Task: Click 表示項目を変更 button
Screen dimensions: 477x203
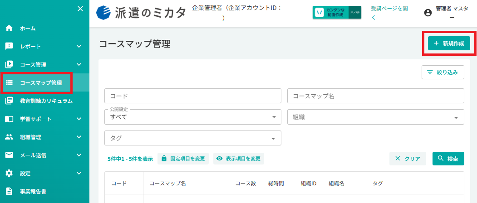Action: [239, 159]
